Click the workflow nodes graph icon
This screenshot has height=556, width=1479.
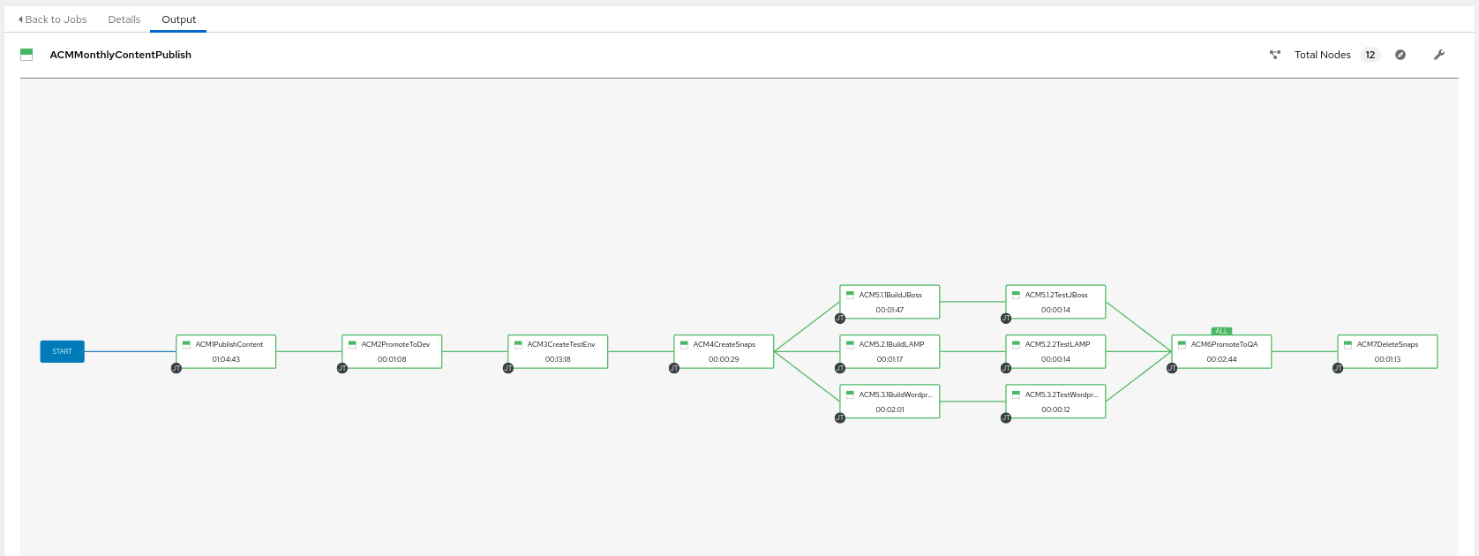point(1275,55)
